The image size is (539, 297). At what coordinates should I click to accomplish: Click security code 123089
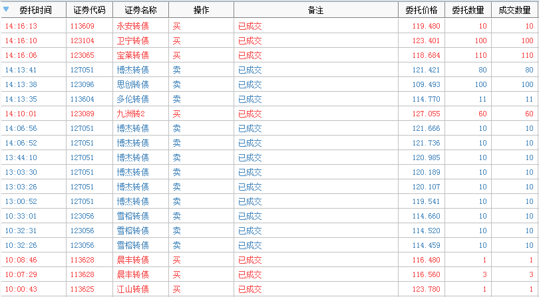[x=82, y=114]
